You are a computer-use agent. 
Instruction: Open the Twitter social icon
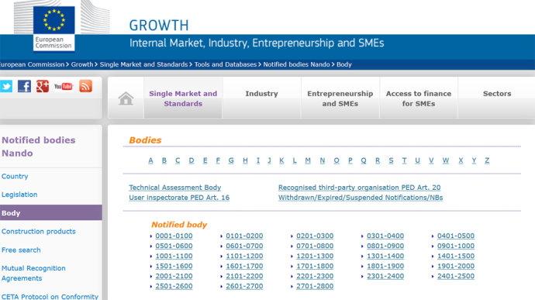click(5, 86)
